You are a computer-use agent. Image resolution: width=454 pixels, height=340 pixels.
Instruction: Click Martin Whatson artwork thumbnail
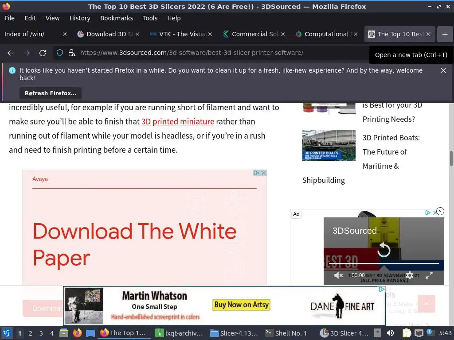click(x=84, y=305)
